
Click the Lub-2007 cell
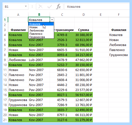pos(39,60)
